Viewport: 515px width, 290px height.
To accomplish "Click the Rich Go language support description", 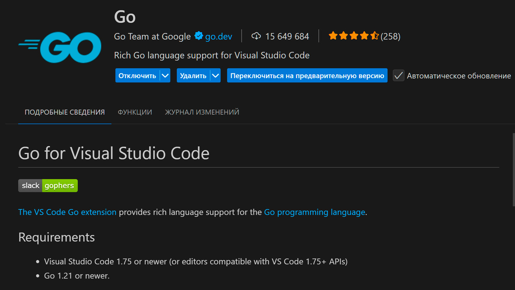I will [x=212, y=55].
